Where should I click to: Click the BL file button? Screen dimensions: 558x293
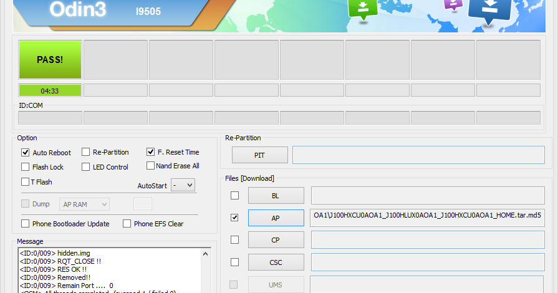pos(276,196)
